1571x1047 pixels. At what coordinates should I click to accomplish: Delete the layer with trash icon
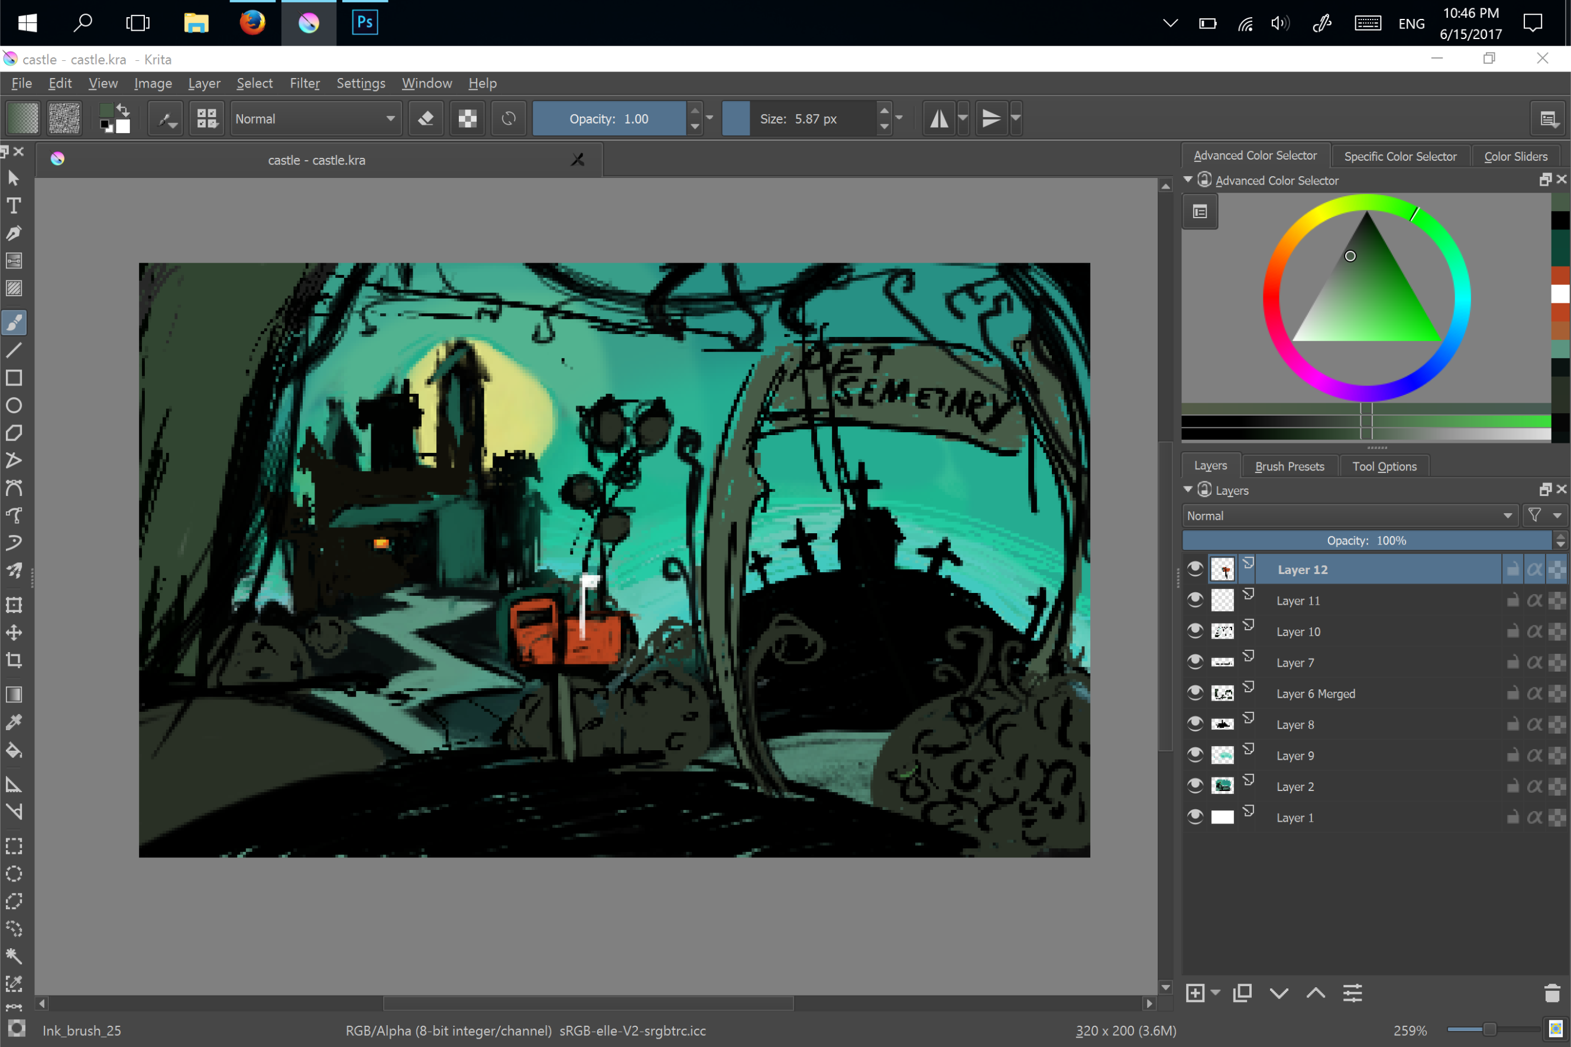pyautogui.click(x=1551, y=993)
